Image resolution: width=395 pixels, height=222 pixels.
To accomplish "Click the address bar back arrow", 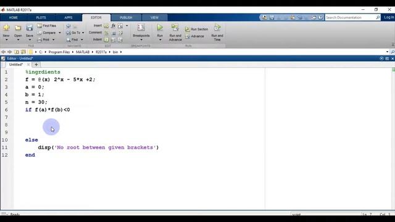I will (3, 52).
